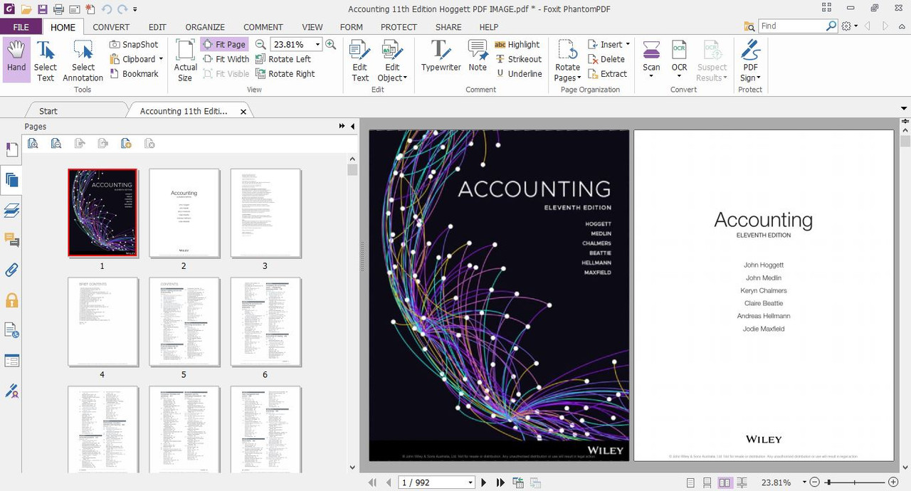The image size is (911, 491).
Task: Click the zoom slider in status bar
Action: 854,482
